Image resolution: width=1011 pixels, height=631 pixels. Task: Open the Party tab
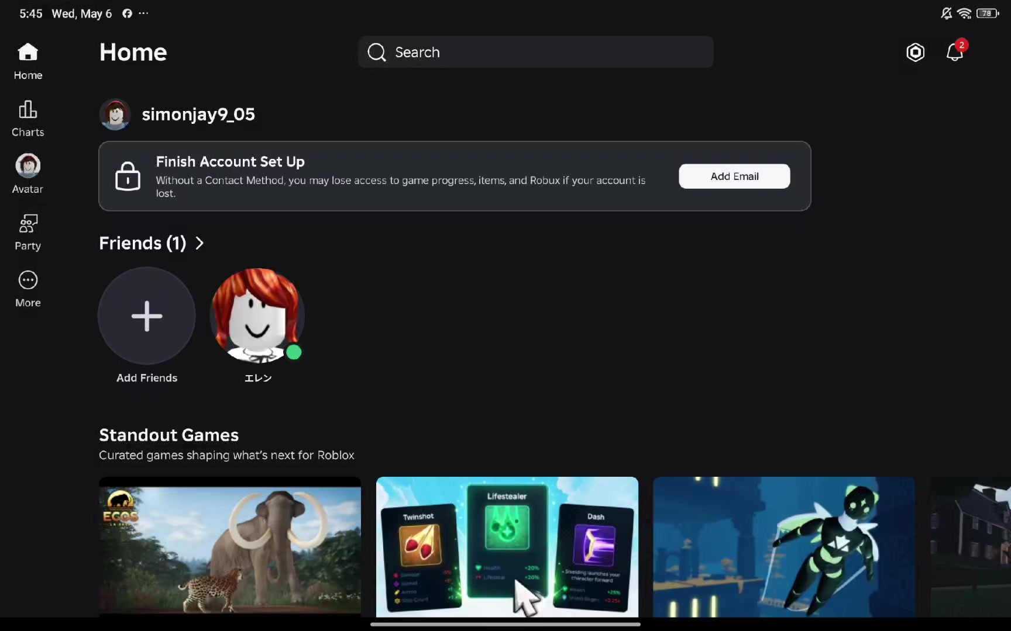28,233
